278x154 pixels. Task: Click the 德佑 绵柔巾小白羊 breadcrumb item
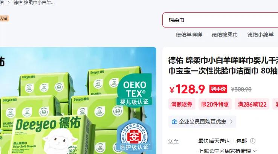coord(34,3)
